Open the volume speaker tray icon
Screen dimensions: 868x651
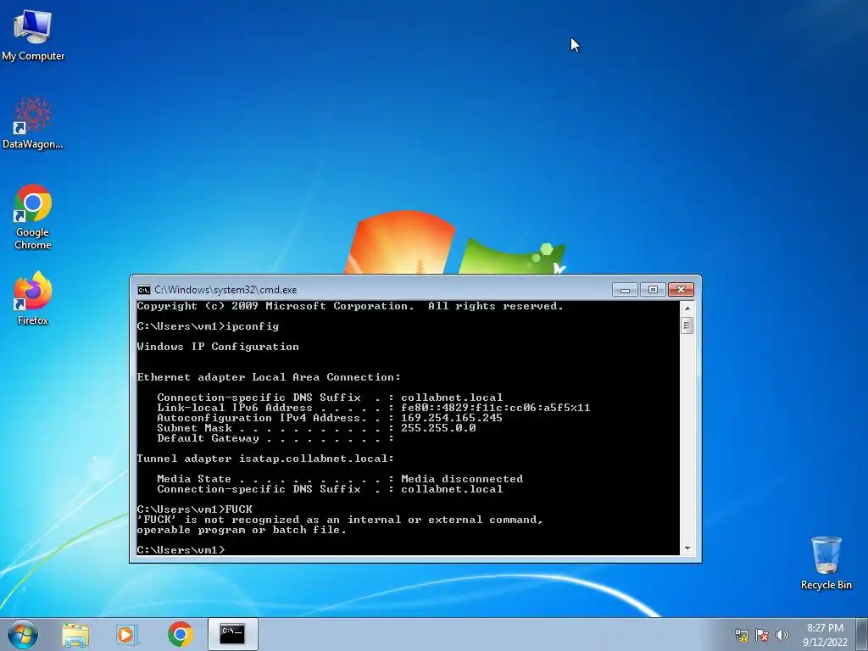782,635
